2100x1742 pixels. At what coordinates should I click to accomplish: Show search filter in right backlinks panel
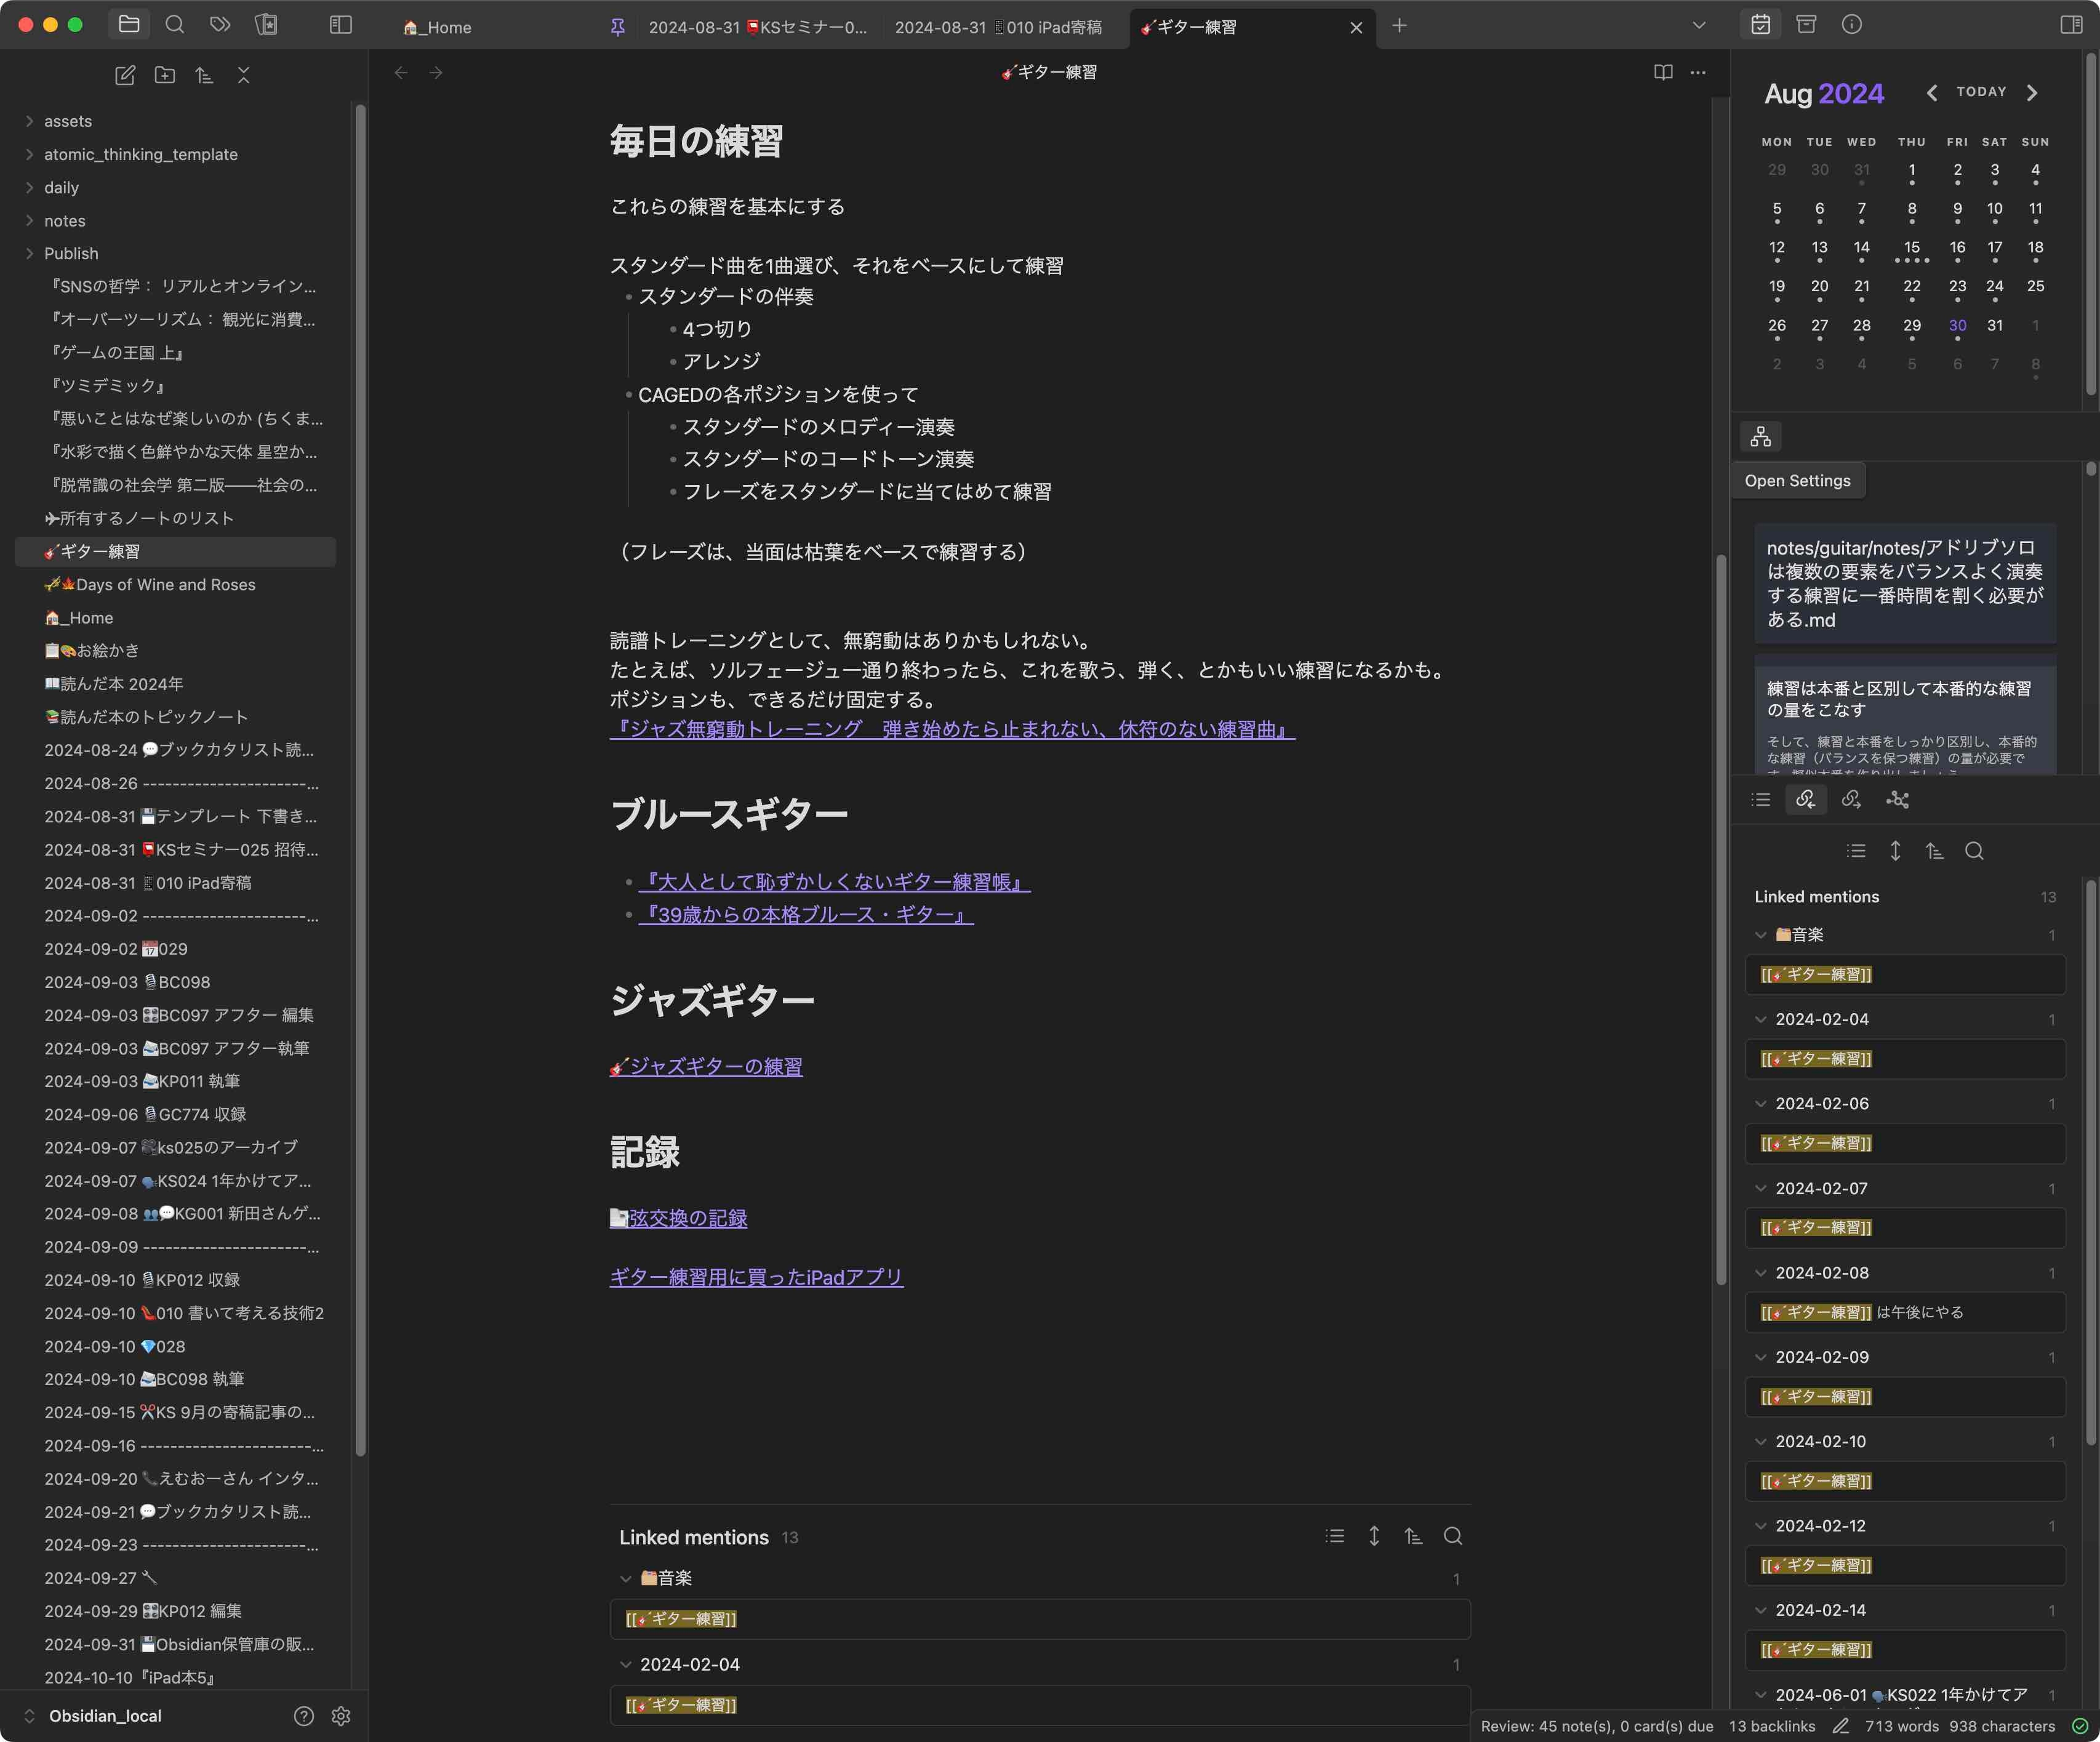click(1974, 851)
